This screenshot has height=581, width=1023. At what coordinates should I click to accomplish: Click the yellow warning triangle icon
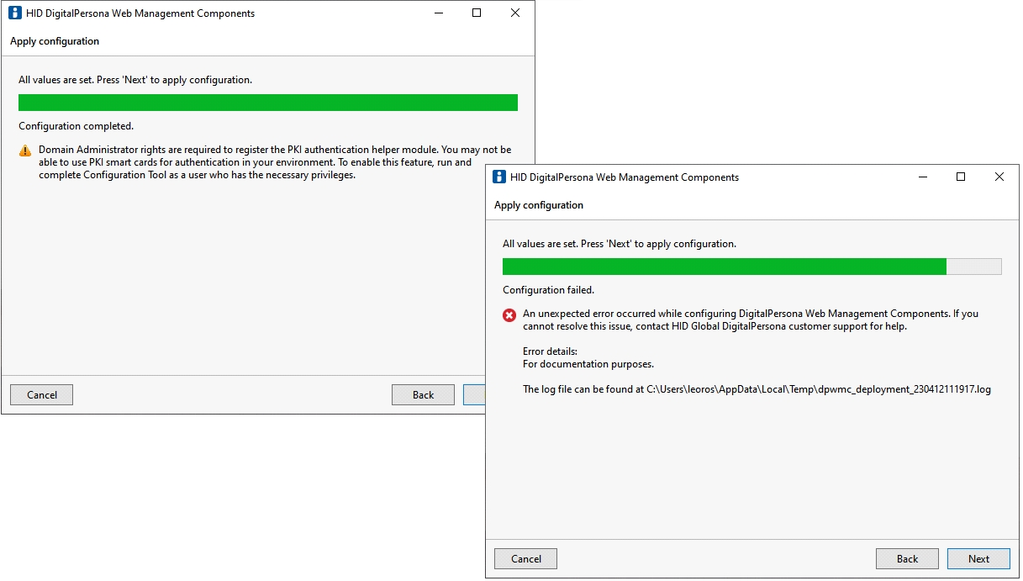coord(25,151)
